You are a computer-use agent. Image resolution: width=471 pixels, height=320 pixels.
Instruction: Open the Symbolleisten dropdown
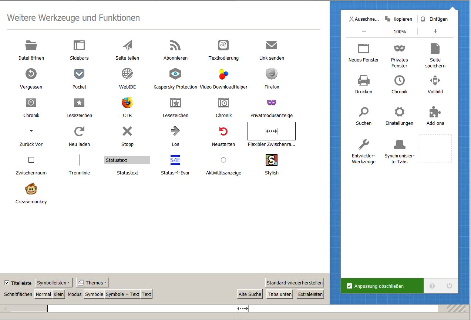pyautogui.click(x=54, y=283)
